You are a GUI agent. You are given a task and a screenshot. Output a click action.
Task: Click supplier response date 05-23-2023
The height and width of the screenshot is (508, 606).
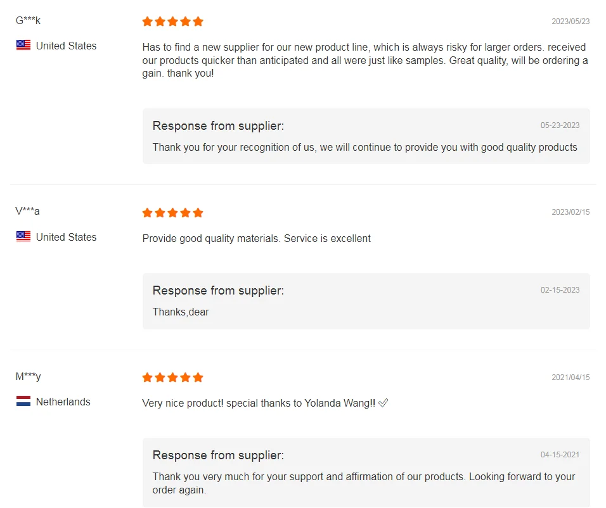coord(560,125)
